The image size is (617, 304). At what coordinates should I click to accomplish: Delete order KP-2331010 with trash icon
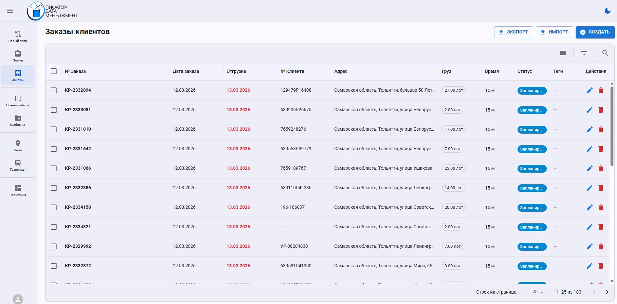pyautogui.click(x=601, y=129)
